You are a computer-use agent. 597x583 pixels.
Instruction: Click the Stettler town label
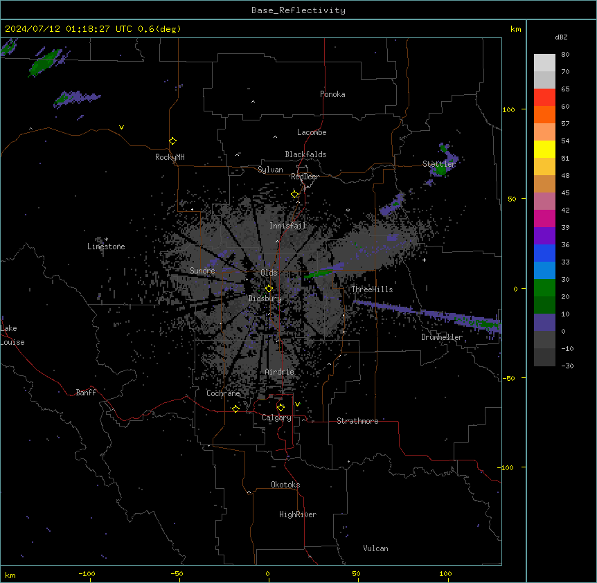coord(439,164)
